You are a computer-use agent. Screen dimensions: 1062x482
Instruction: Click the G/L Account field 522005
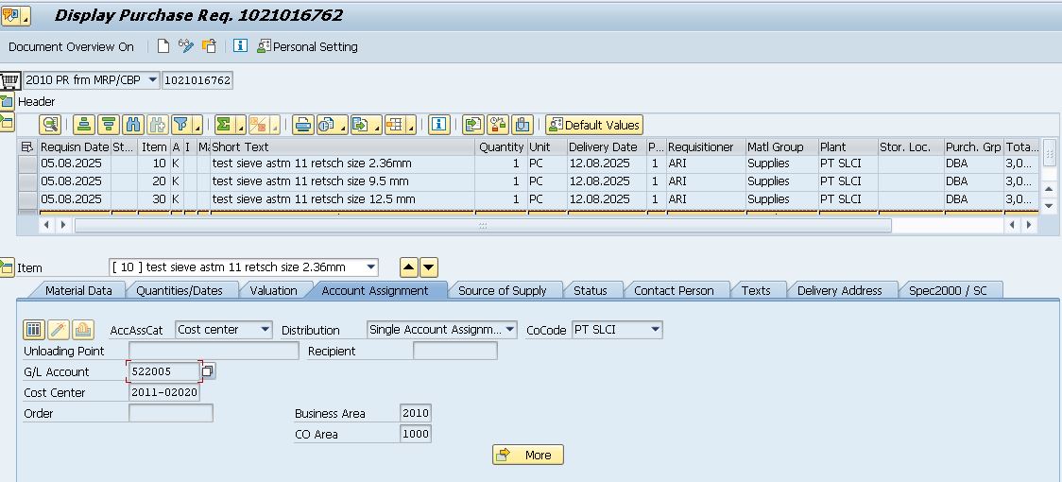[163, 370]
